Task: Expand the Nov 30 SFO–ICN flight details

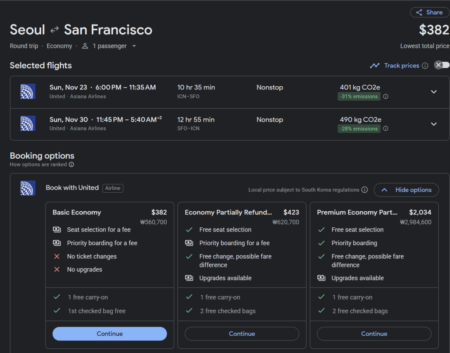Action: coord(434,124)
